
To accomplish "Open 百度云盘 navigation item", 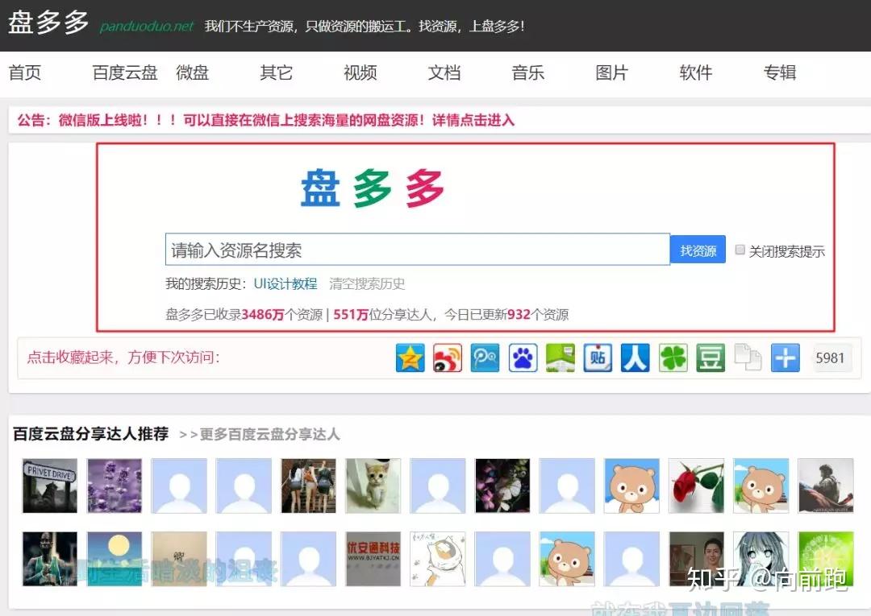I will click(x=125, y=72).
